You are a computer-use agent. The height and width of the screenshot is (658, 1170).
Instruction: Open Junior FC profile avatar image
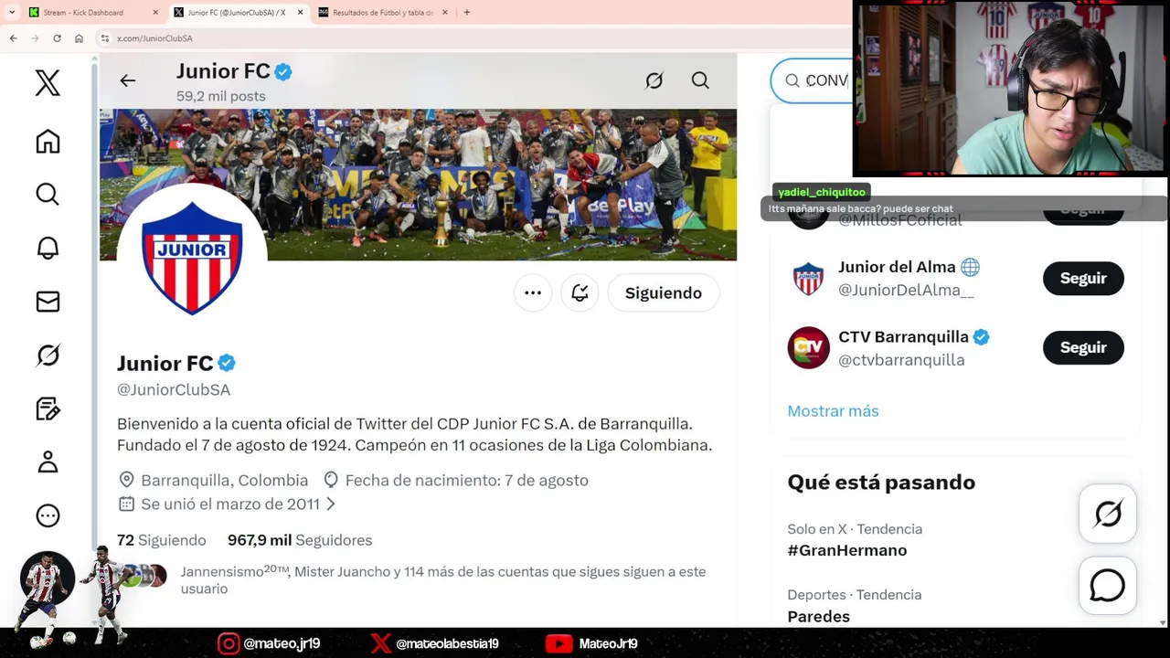(192, 259)
